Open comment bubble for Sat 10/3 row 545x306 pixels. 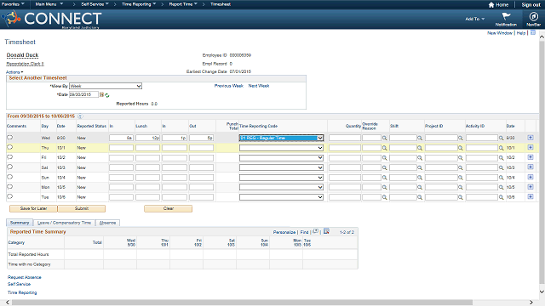9,167
